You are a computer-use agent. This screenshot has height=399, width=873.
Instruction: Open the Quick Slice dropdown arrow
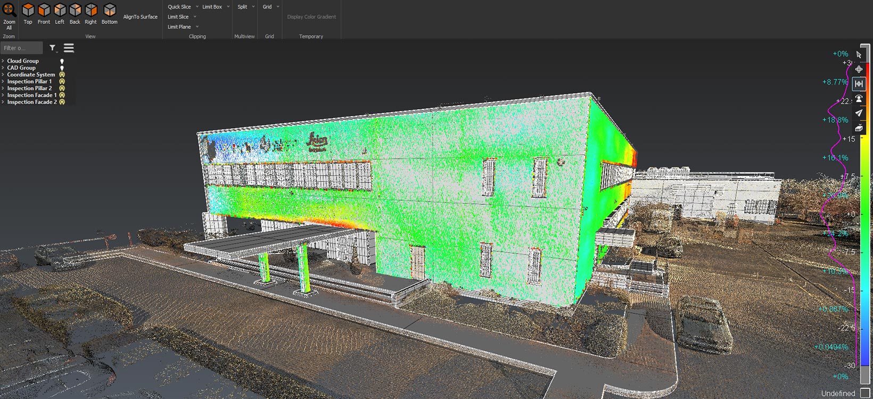pos(197,7)
